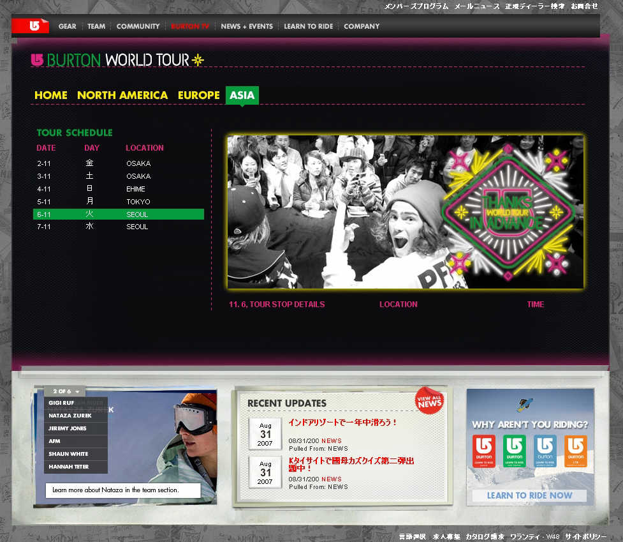This screenshot has height=542, width=623.
Task: Switch to the NORTH AMERICA tab
Action: click(x=122, y=95)
